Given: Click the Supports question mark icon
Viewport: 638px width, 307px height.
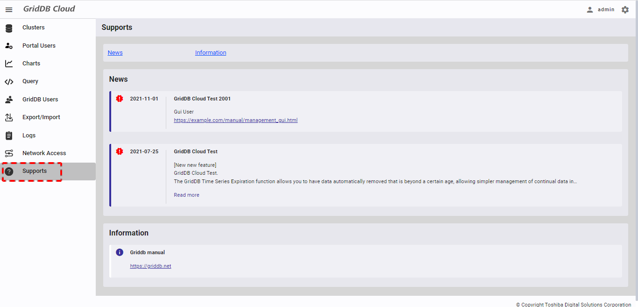Looking at the screenshot, I should tap(9, 171).
